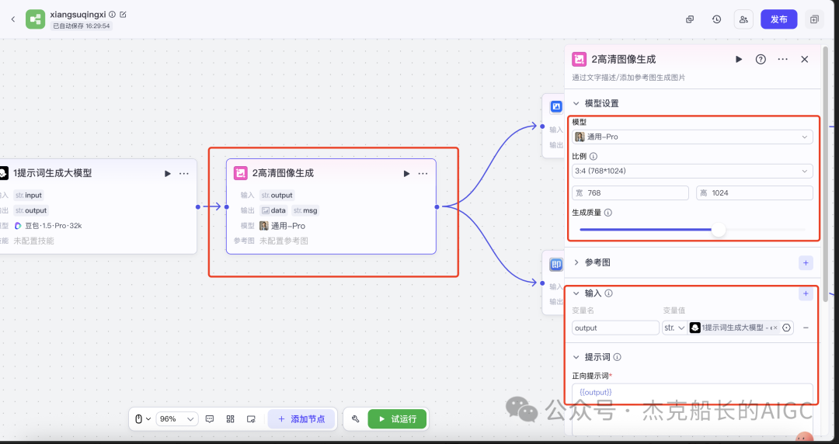Add a reference image with 参考图 plus
Screen dimensions: 839x444
(x=806, y=262)
